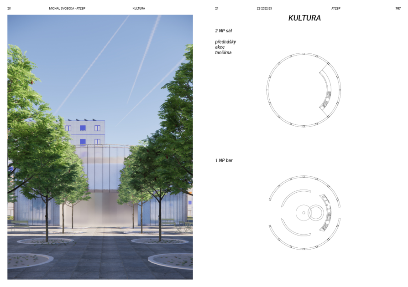The width and height of the screenshot is (408, 287).
Task: Click the 'ATZBP' header on right page
Action: (335, 8)
